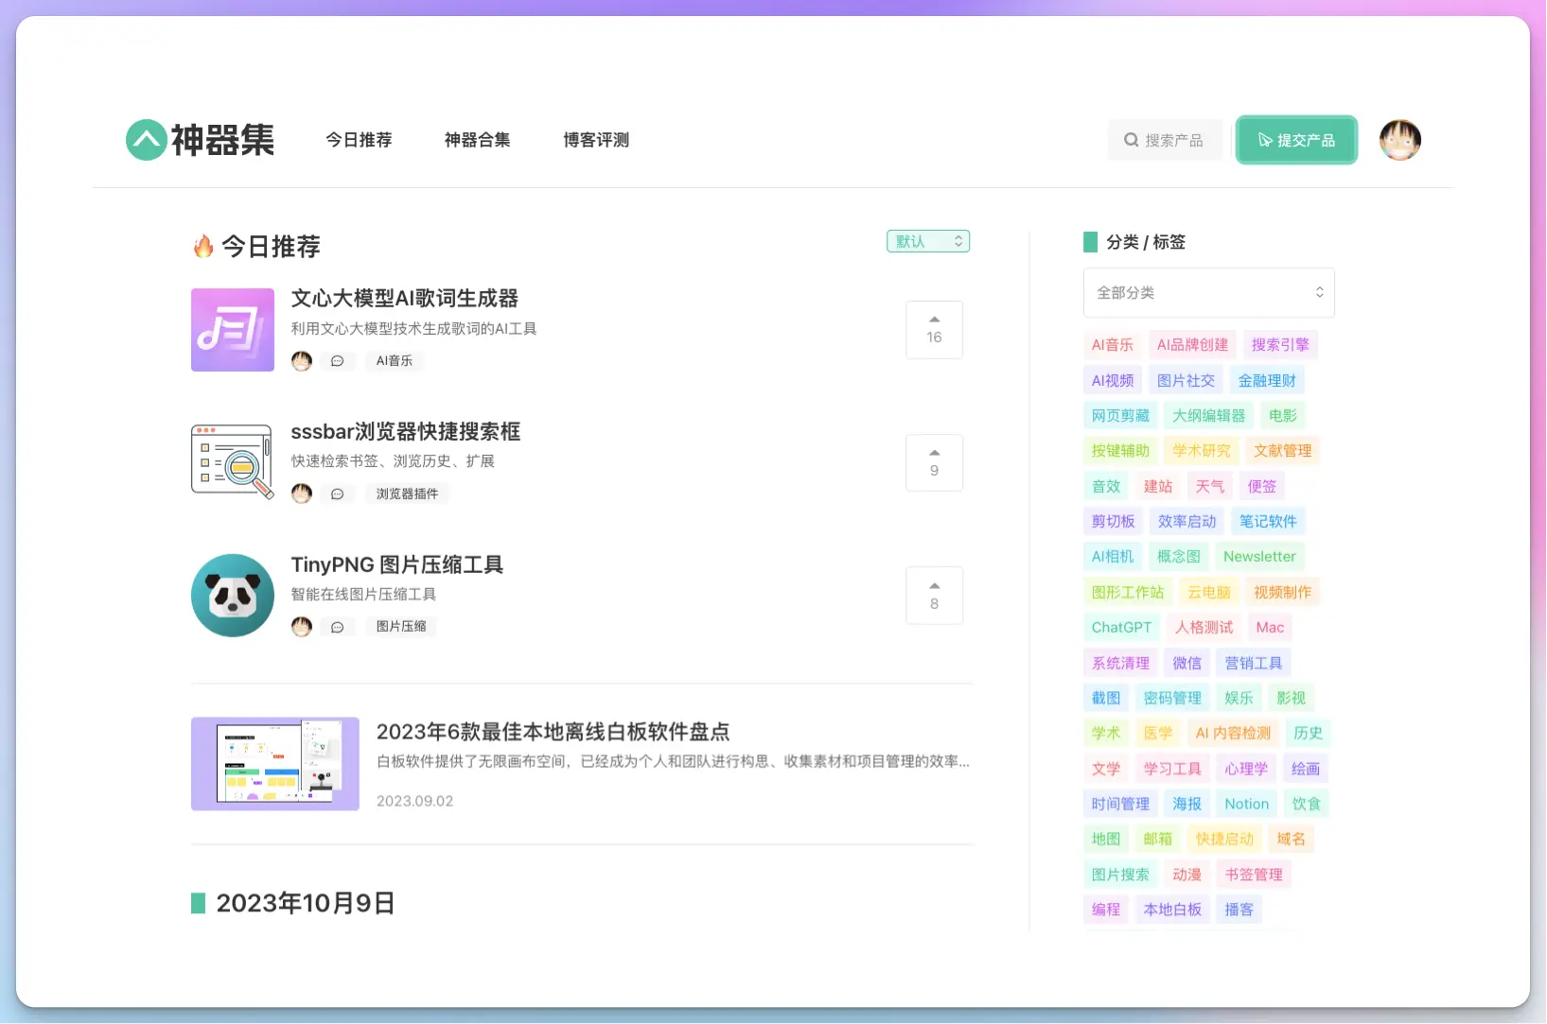Read 2023年6款最佳本地离线白板软件盘点 article
This screenshot has height=1024, width=1547.
click(554, 732)
